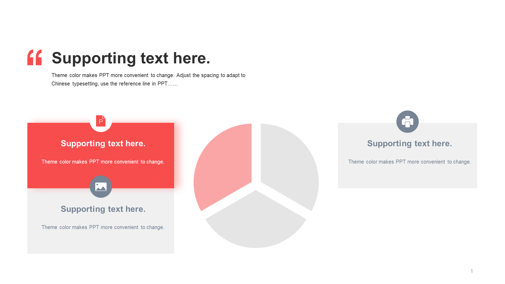Click the Theme color paragraph under heading
505x284 pixels.
[148, 79]
